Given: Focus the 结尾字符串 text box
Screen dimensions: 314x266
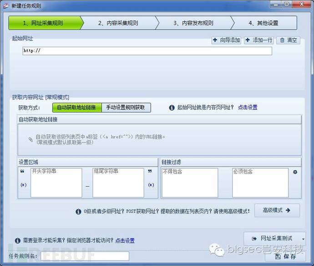Looking at the screenshot, I should [x=118, y=183].
